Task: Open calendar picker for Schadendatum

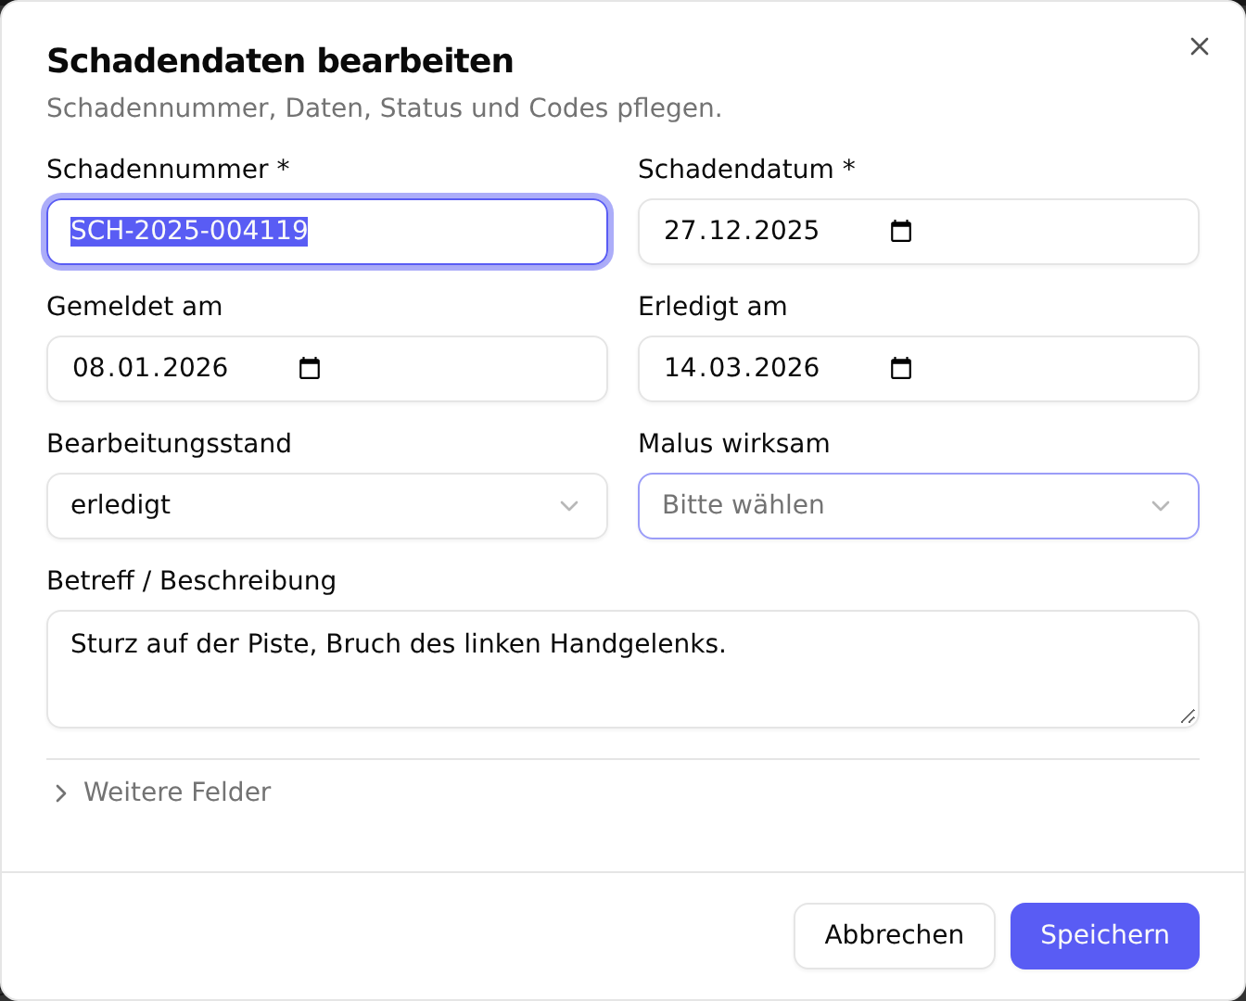Action: pyautogui.click(x=901, y=231)
